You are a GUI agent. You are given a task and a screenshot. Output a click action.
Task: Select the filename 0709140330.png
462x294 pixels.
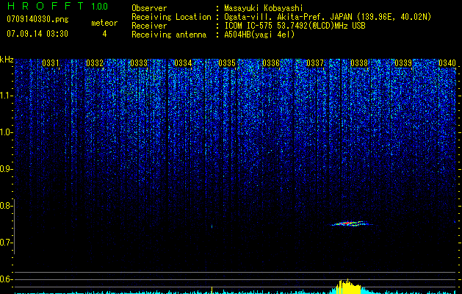click(x=37, y=19)
